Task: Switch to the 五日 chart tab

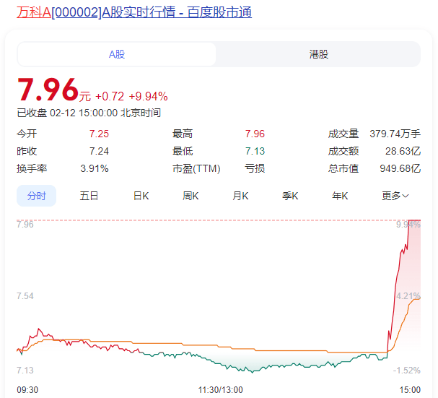Action: pos(89,196)
